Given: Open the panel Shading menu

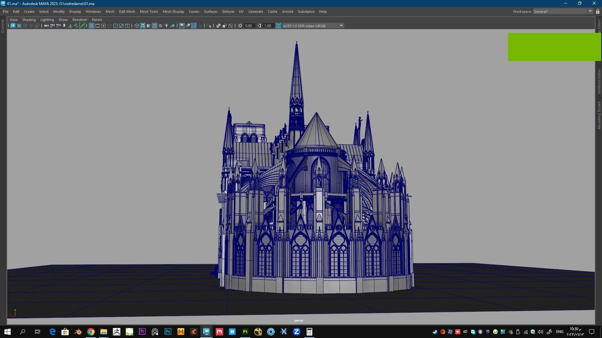Looking at the screenshot, I should click(x=29, y=20).
